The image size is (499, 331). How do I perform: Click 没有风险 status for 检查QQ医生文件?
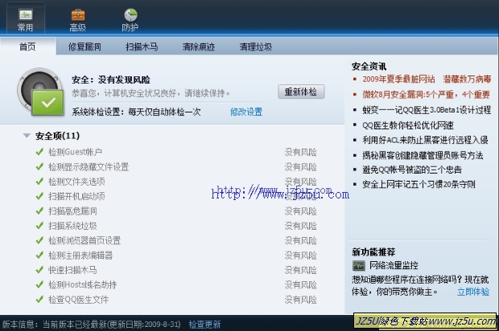pyautogui.click(x=301, y=299)
